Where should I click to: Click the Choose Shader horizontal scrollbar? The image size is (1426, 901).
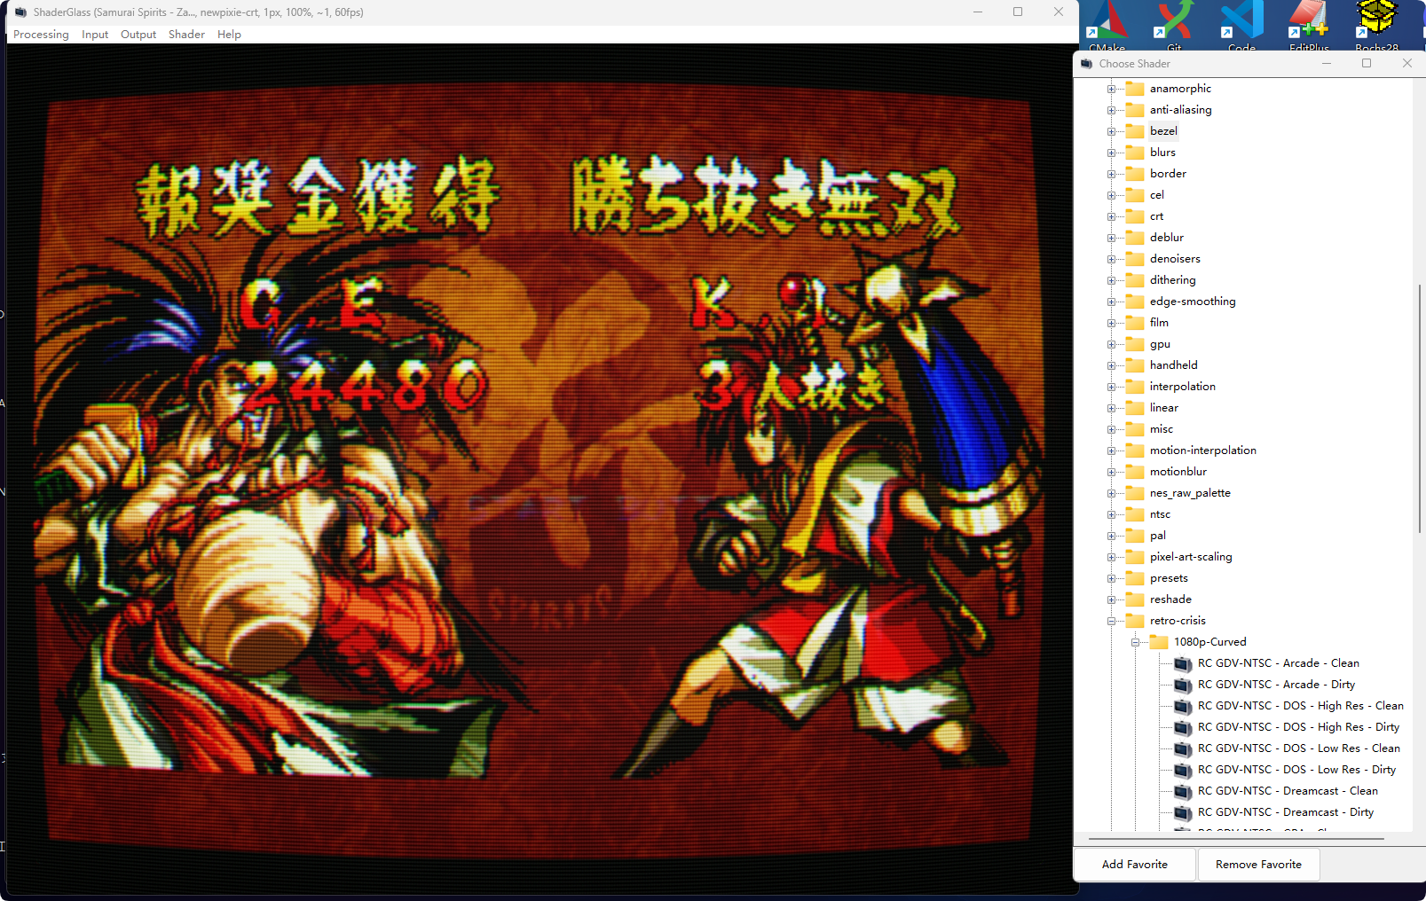[1237, 838]
